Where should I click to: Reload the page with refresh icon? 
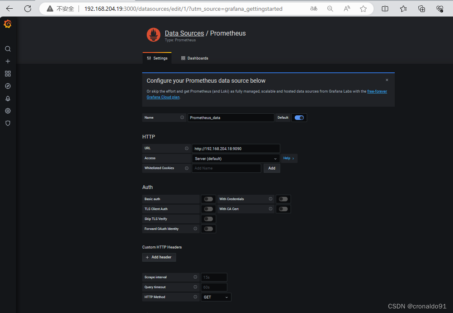point(28,9)
